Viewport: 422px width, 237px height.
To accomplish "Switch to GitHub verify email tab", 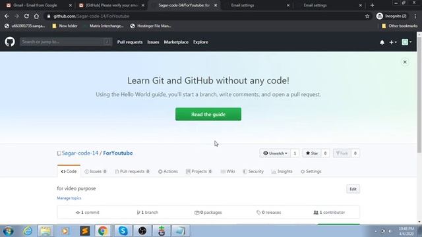I will pyautogui.click(x=111, y=5).
